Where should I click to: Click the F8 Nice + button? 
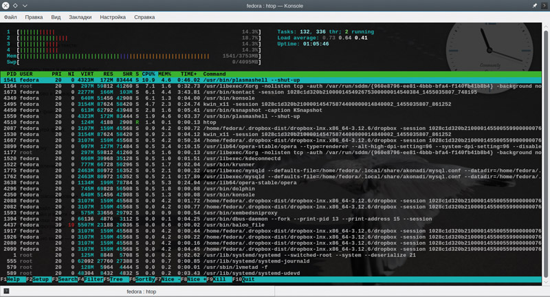pyautogui.click(x=193, y=279)
